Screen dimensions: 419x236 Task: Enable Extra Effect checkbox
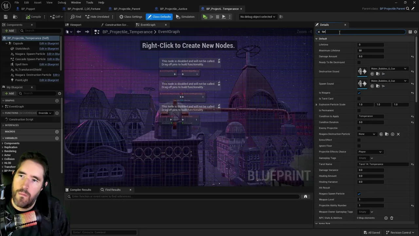coord(359,140)
